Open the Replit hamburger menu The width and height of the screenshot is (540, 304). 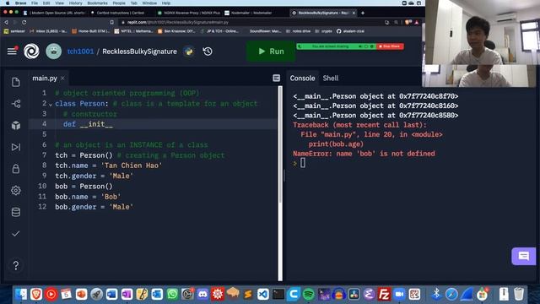pyautogui.click(x=12, y=52)
